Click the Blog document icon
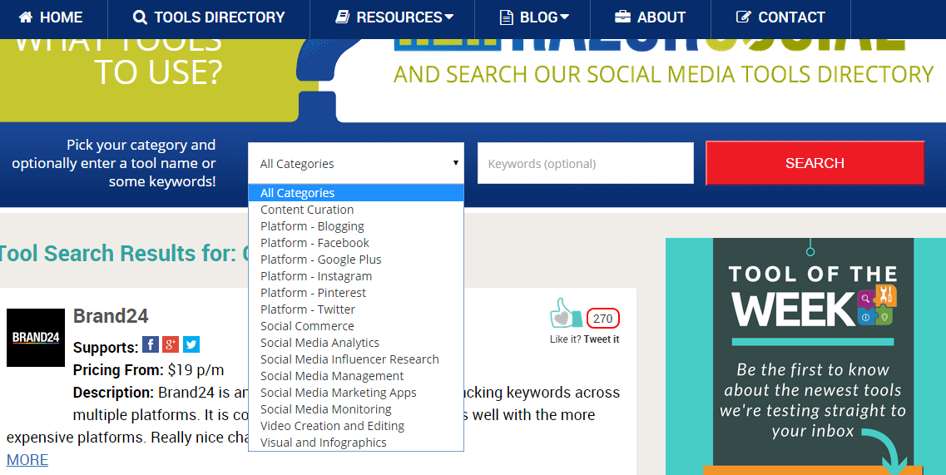The height and width of the screenshot is (475, 946). (507, 17)
